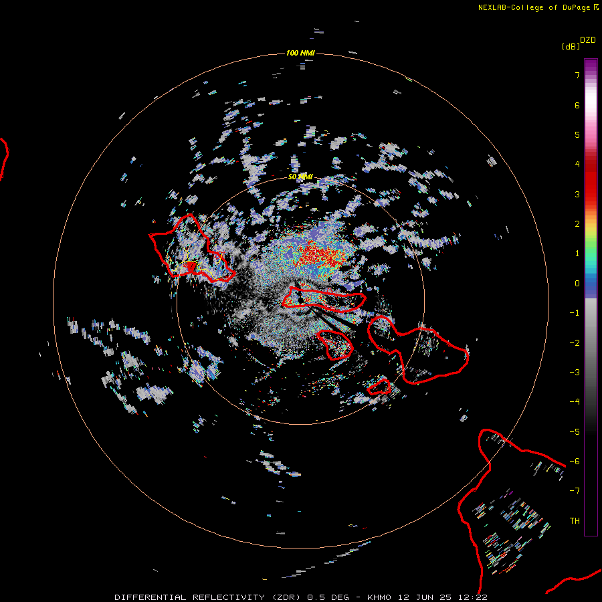
Task: Click the positive 6 tick label on colorbar
Action: [577, 105]
